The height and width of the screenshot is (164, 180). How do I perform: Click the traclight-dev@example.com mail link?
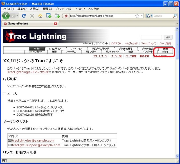click(x=33, y=140)
